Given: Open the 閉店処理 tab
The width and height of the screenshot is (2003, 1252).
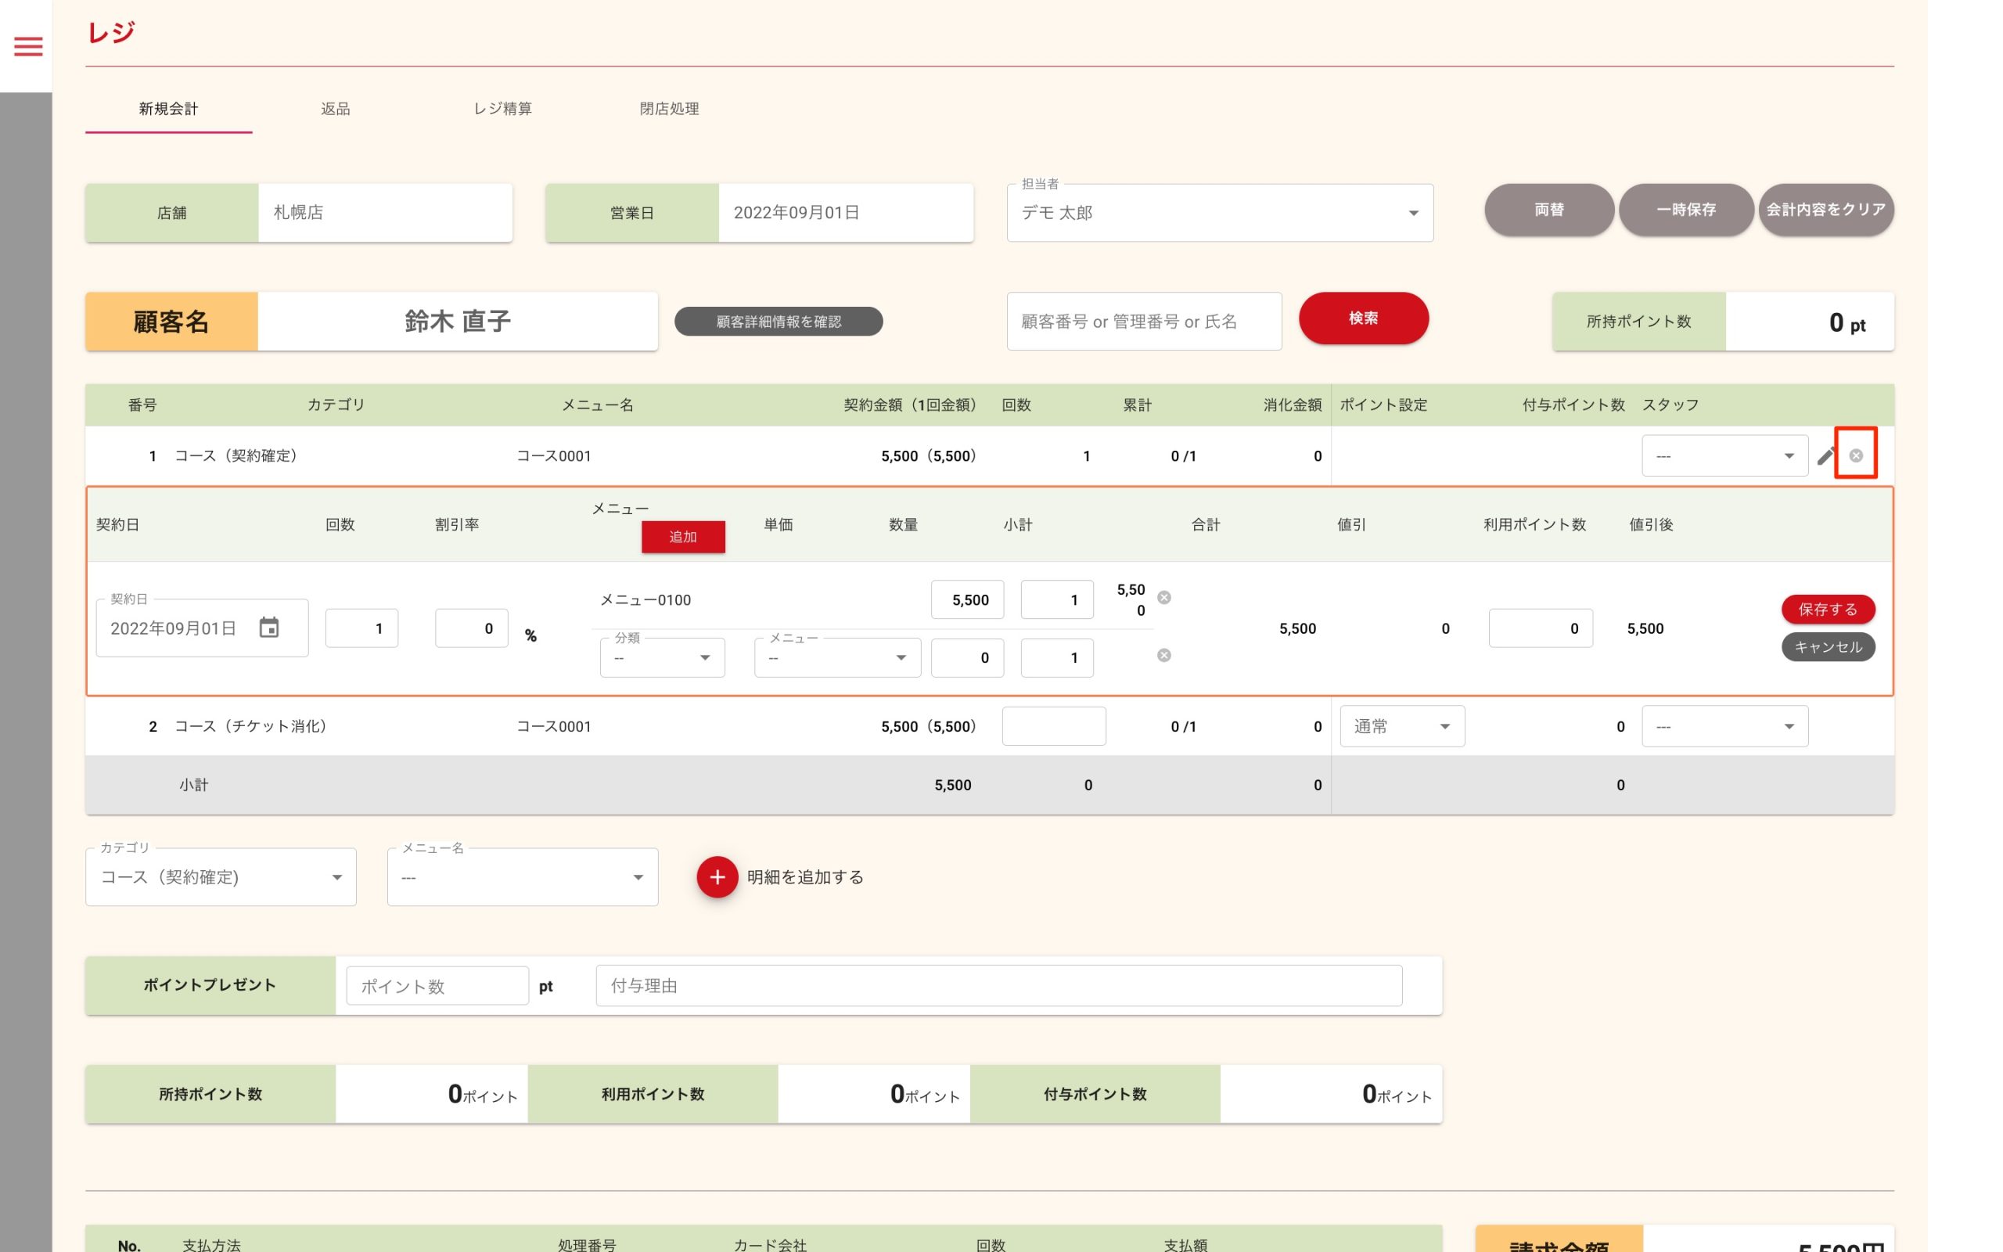Looking at the screenshot, I should click(x=669, y=109).
